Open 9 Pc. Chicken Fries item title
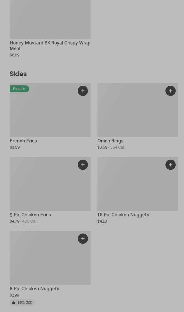Screen dimensions: 184x312 click(x=30, y=215)
